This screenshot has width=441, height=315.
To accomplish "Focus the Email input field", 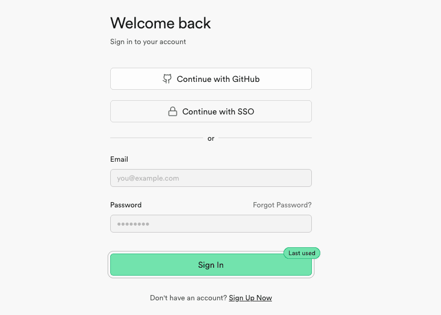I will click(x=211, y=178).
